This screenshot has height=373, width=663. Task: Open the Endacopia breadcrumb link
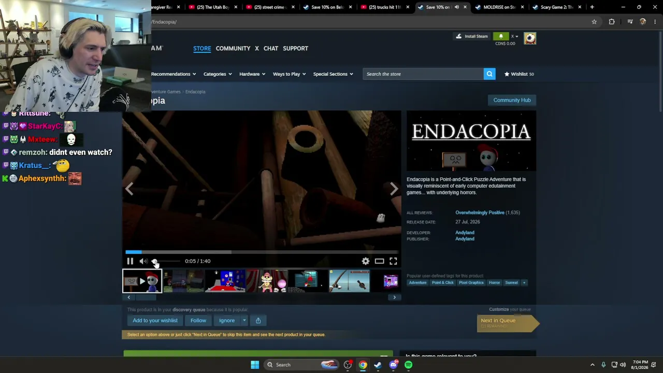tap(195, 92)
